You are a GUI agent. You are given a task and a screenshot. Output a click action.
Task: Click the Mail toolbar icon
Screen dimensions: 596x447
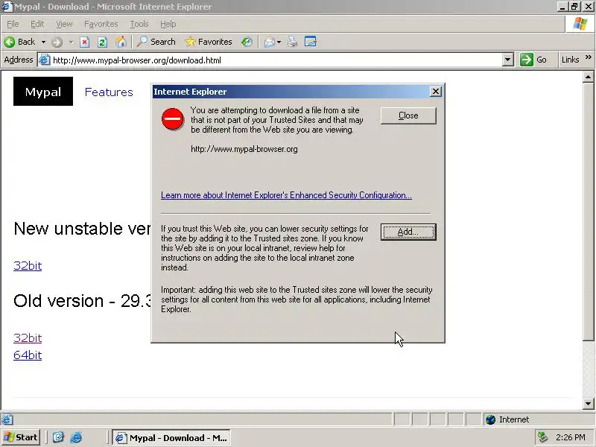click(270, 42)
